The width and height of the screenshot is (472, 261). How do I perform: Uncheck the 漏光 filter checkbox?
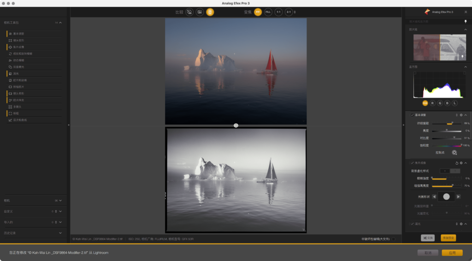coord(412,224)
